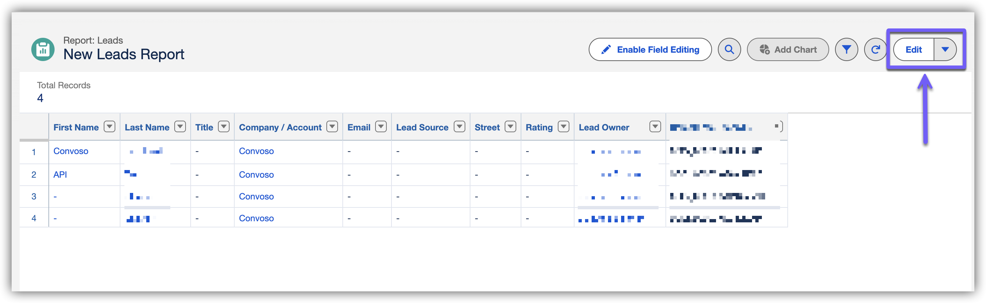Viewport: 986px width, 303px height.
Task: Open the filter funnel icon
Action: click(x=846, y=50)
